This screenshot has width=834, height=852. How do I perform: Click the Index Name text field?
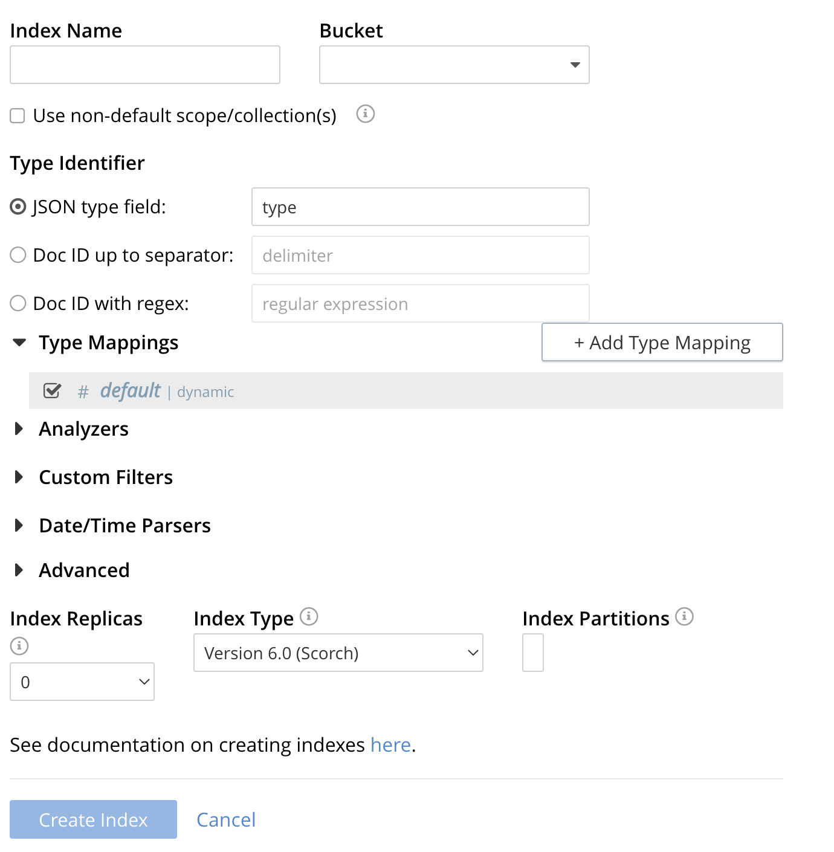(x=145, y=65)
